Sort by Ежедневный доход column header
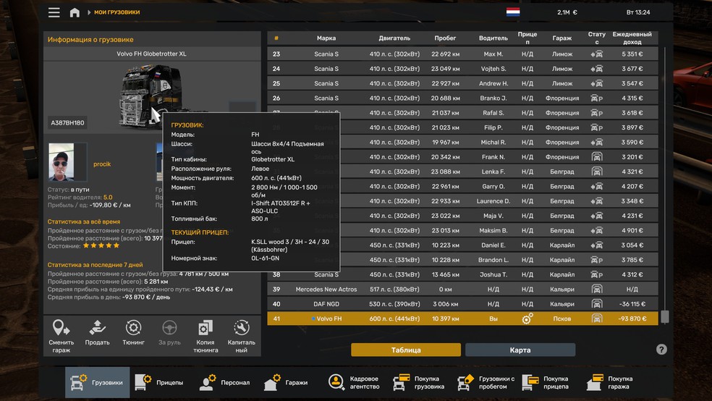Image resolution: width=712 pixels, height=401 pixels. [x=632, y=38]
